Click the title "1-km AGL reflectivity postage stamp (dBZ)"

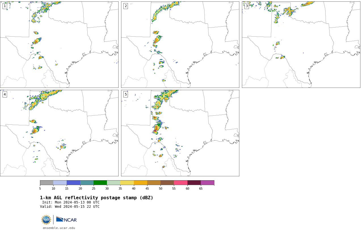point(96,198)
